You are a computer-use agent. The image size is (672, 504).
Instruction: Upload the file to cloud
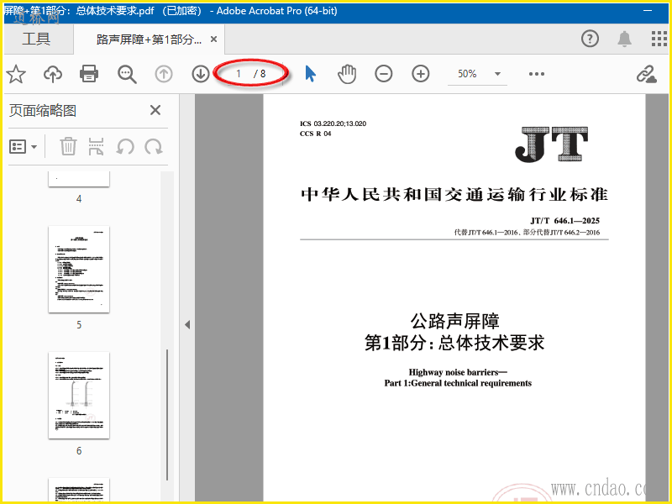53,74
